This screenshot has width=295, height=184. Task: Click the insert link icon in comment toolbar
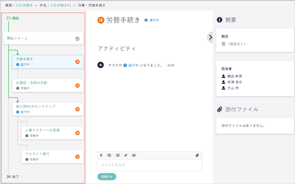pos(126,155)
